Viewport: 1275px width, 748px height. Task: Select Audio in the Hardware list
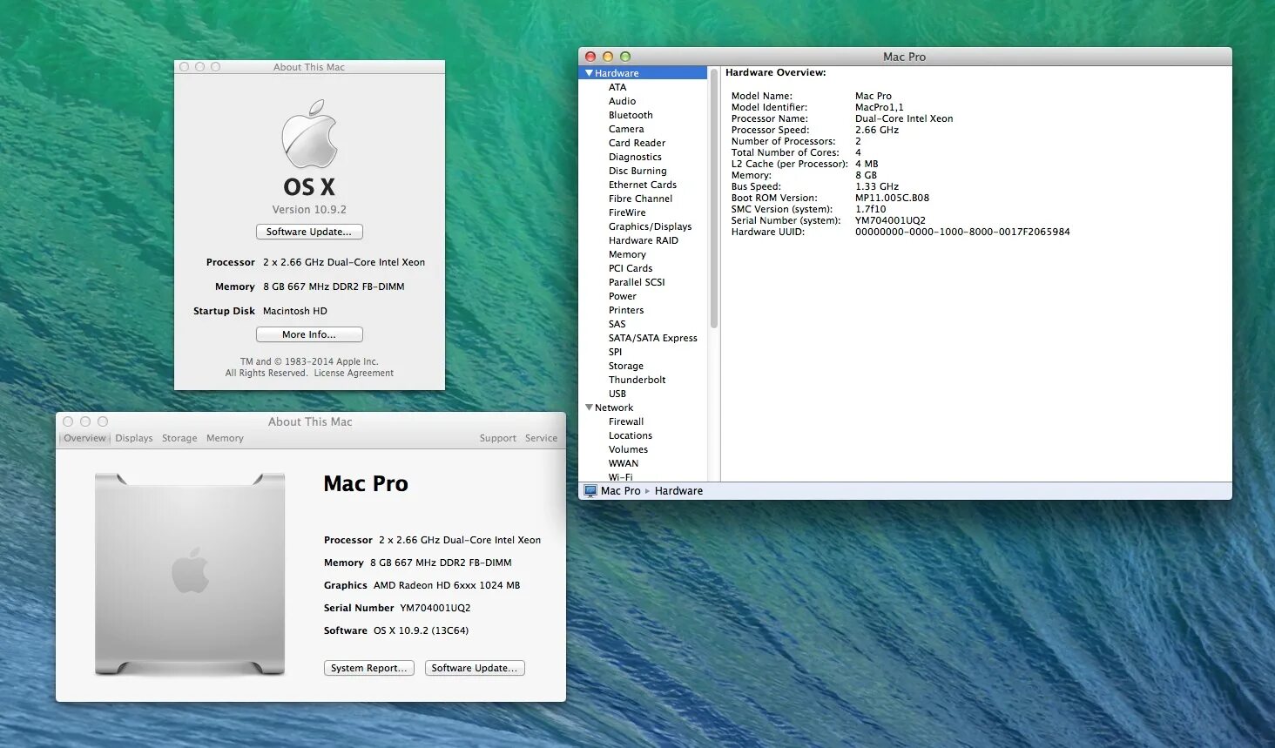click(622, 101)
